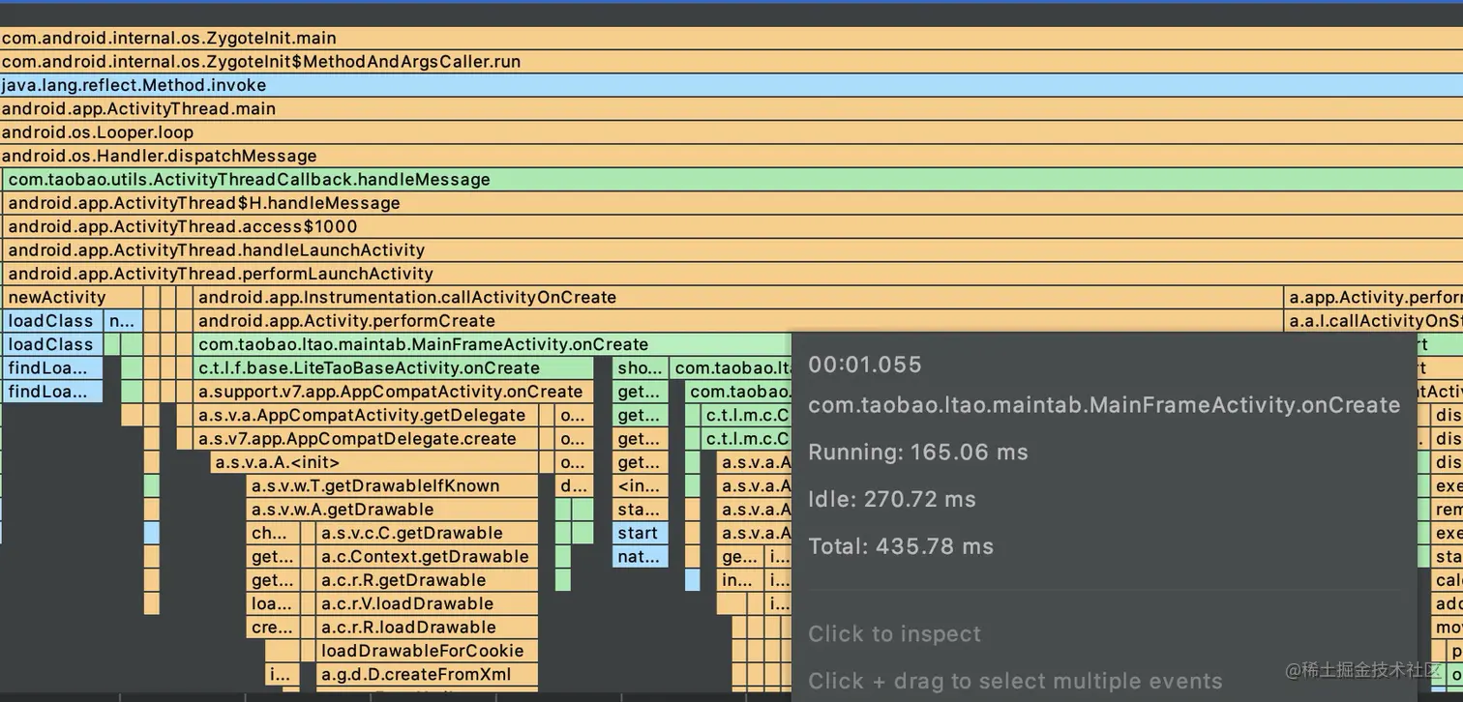Select the a.c.Context.getDrawable frame
This screenshot has width=1463, height=702.
click(427, 557)
